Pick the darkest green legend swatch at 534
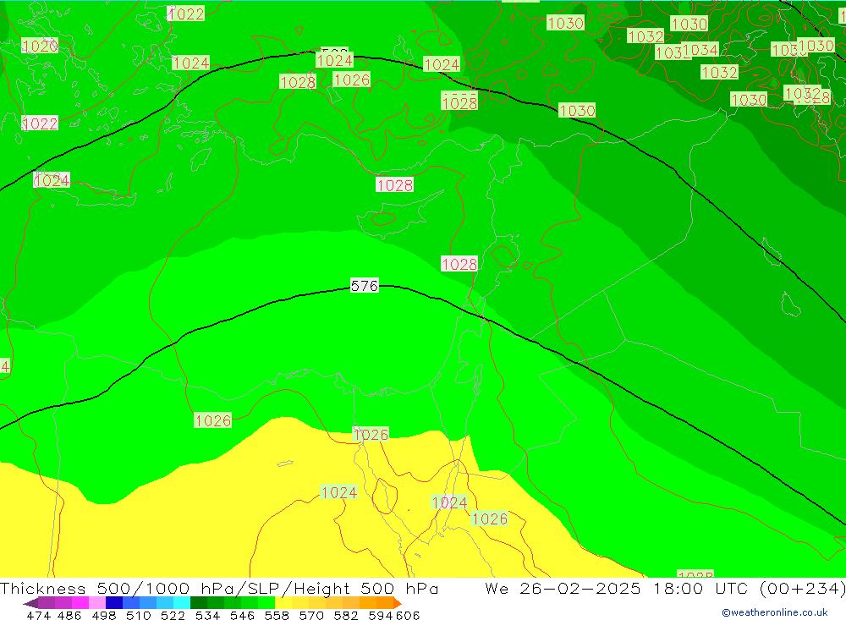The width and height of the screenshot is (846, 620). point(199,603)
